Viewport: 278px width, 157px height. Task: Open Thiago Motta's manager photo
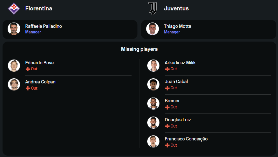coord(152,29)
